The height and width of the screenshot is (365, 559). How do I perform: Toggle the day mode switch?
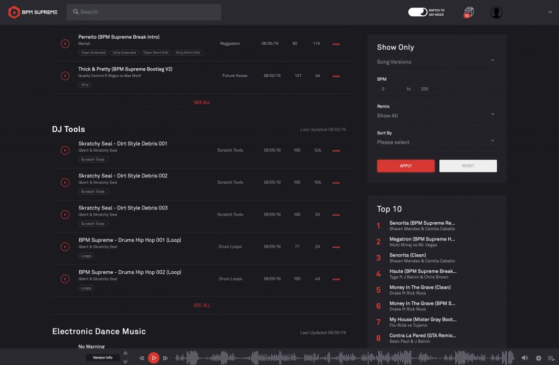click(418, 12)
